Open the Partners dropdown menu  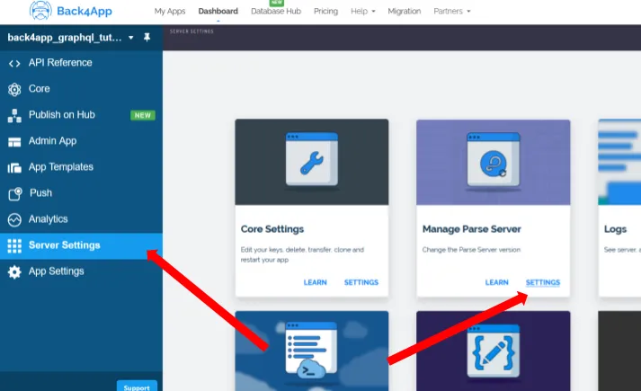coord(451,11)
